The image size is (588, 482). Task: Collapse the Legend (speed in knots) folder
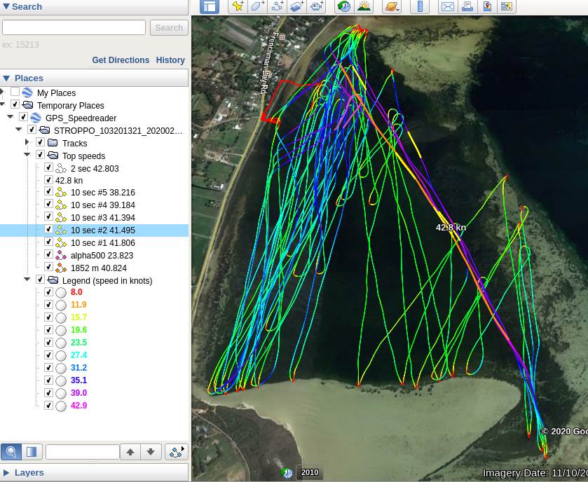click(28, 280)
